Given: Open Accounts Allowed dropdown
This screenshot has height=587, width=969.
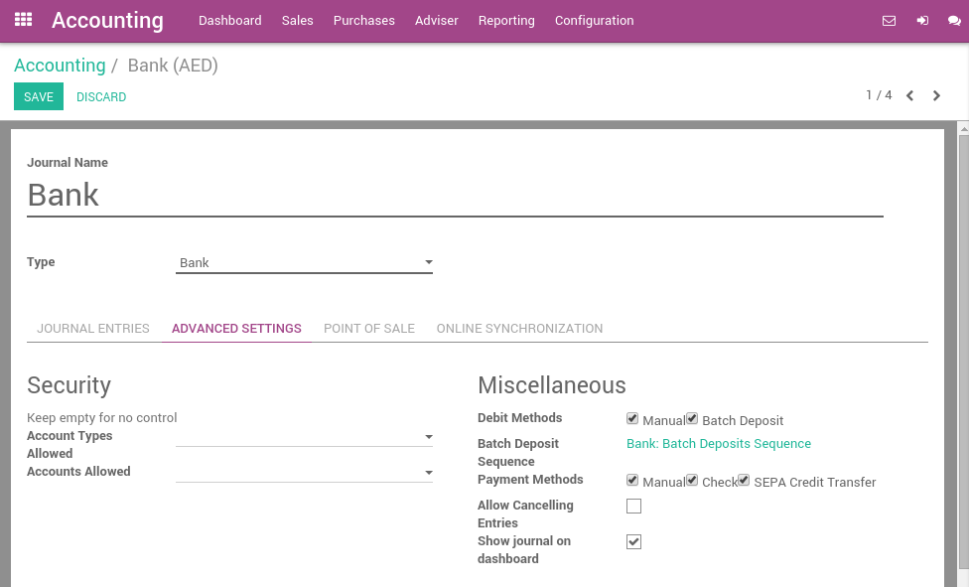Looking at the screenshot, I should tap(304, 473).
